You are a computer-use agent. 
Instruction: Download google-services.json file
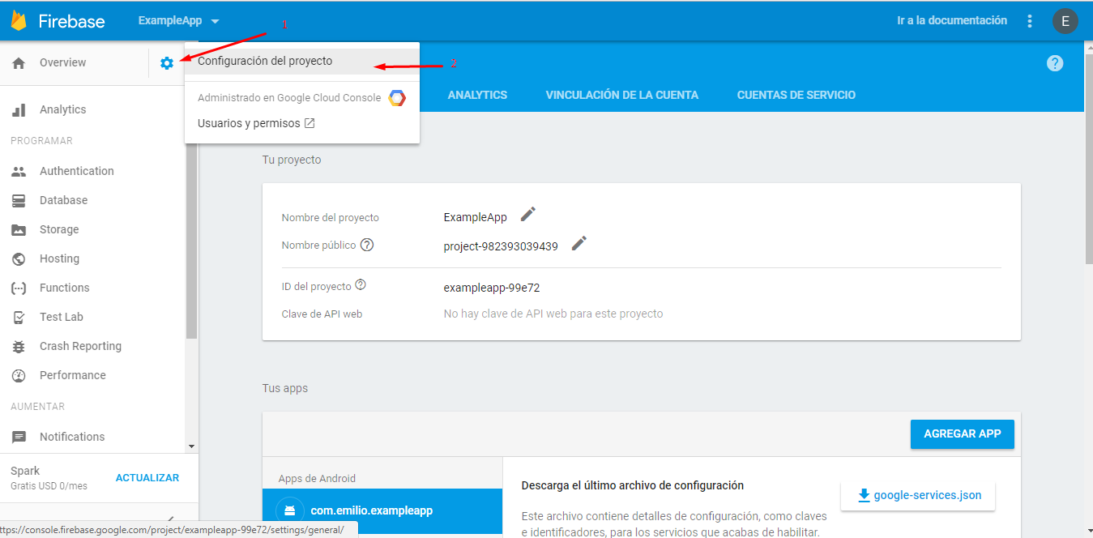click(x=918, y=495)
